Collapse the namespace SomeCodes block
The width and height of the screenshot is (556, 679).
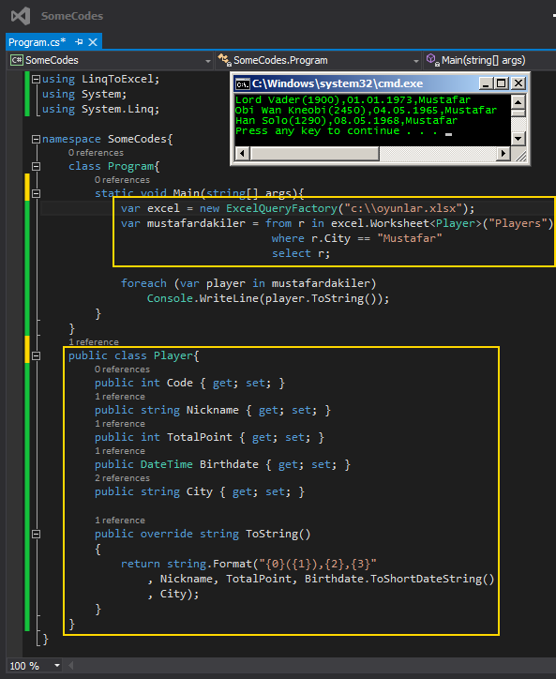[37, 139]
